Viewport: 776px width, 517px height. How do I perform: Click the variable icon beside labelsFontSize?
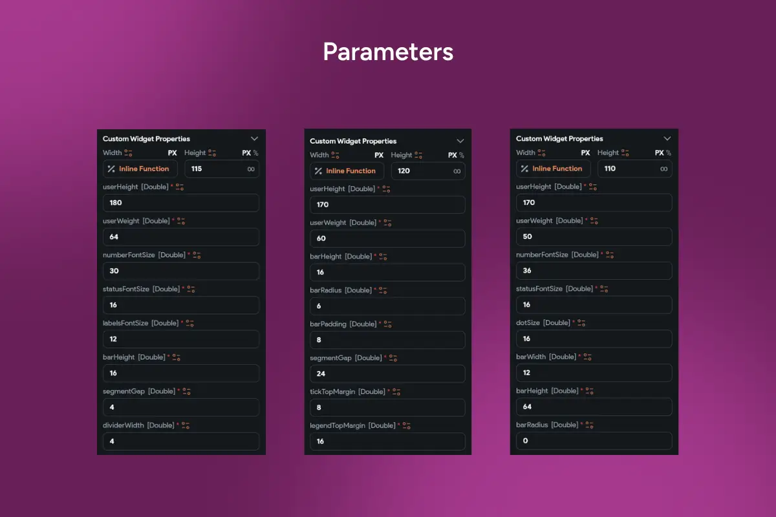coord(189,323)
